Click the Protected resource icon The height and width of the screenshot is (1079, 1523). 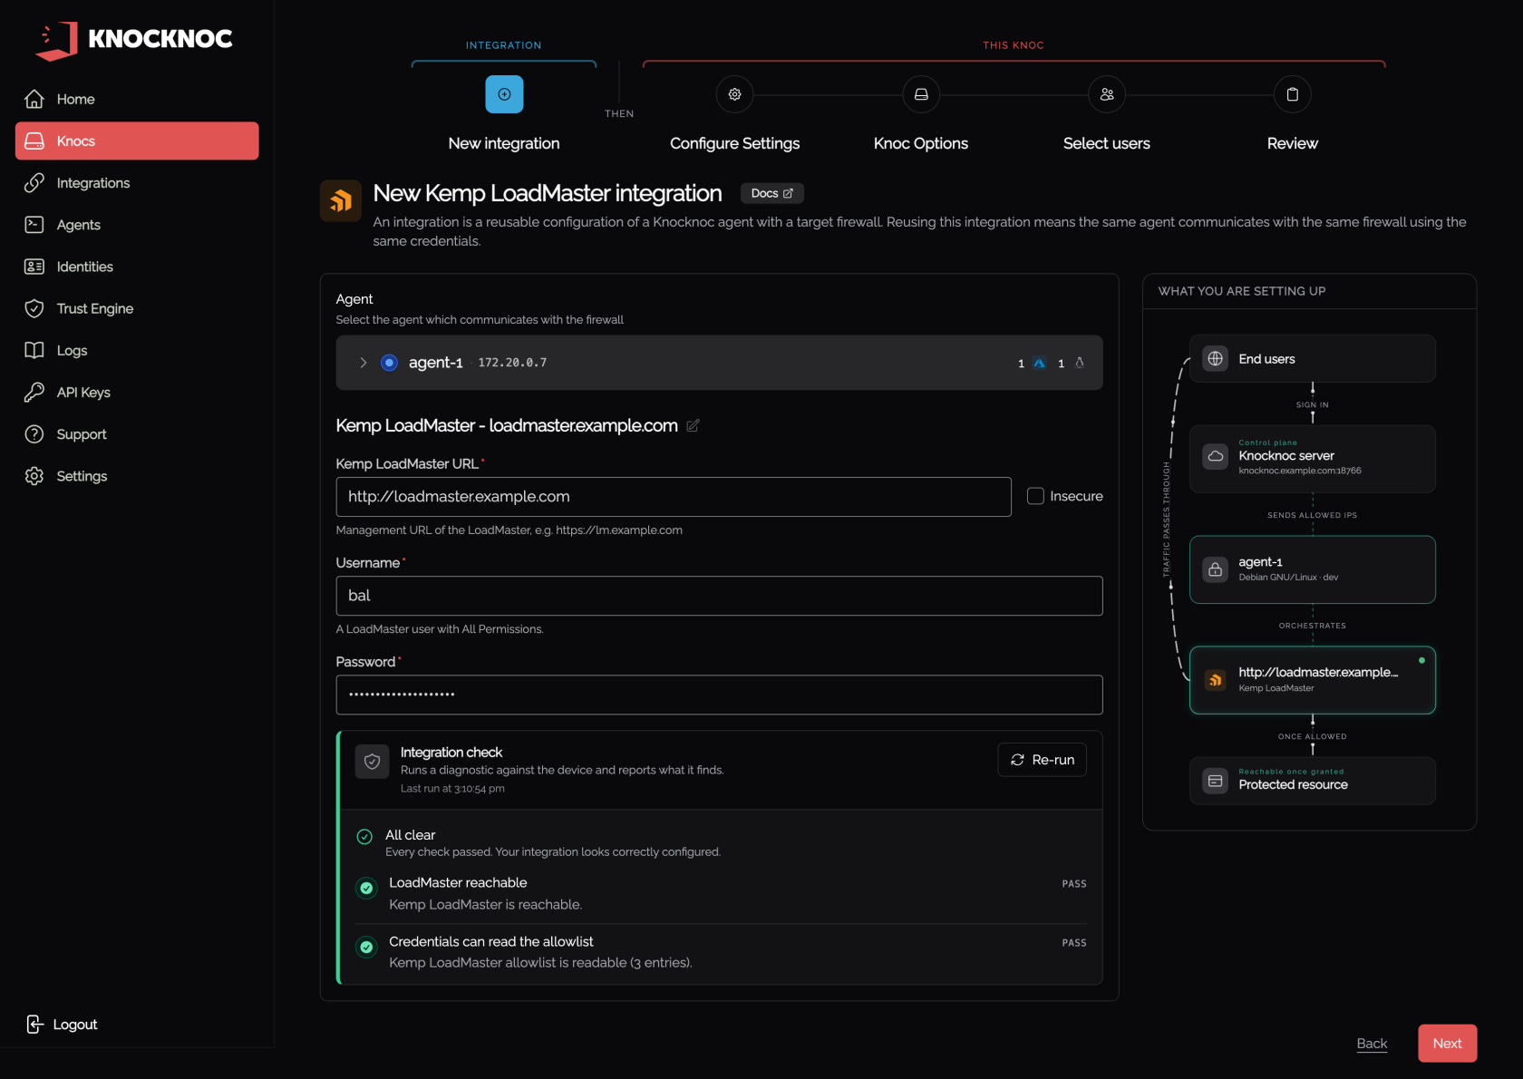pos(1216,781)
